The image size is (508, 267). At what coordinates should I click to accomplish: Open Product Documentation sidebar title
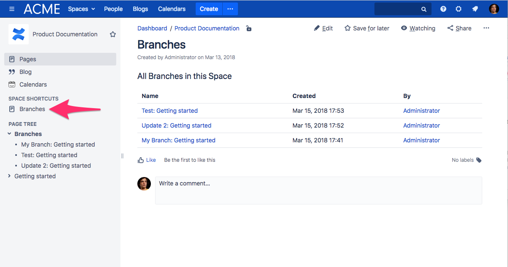tap(65, 34)
